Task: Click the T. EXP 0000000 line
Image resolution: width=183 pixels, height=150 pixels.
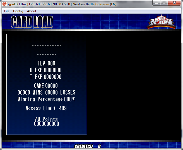Action: (45, 77)
